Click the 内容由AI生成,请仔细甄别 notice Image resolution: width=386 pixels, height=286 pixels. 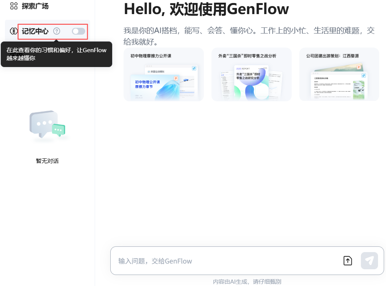pos(247,281)
